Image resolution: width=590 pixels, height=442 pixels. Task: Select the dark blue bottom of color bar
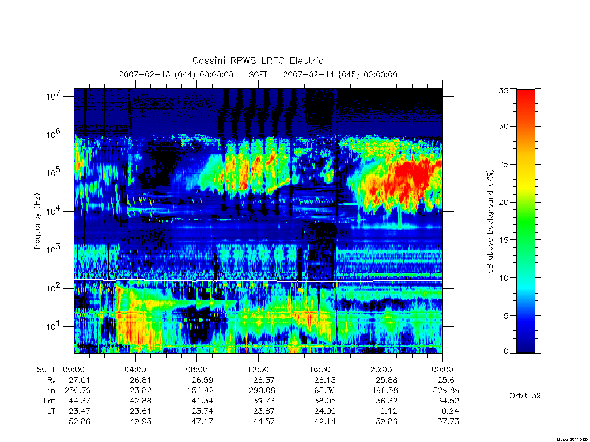click(525, 344)
